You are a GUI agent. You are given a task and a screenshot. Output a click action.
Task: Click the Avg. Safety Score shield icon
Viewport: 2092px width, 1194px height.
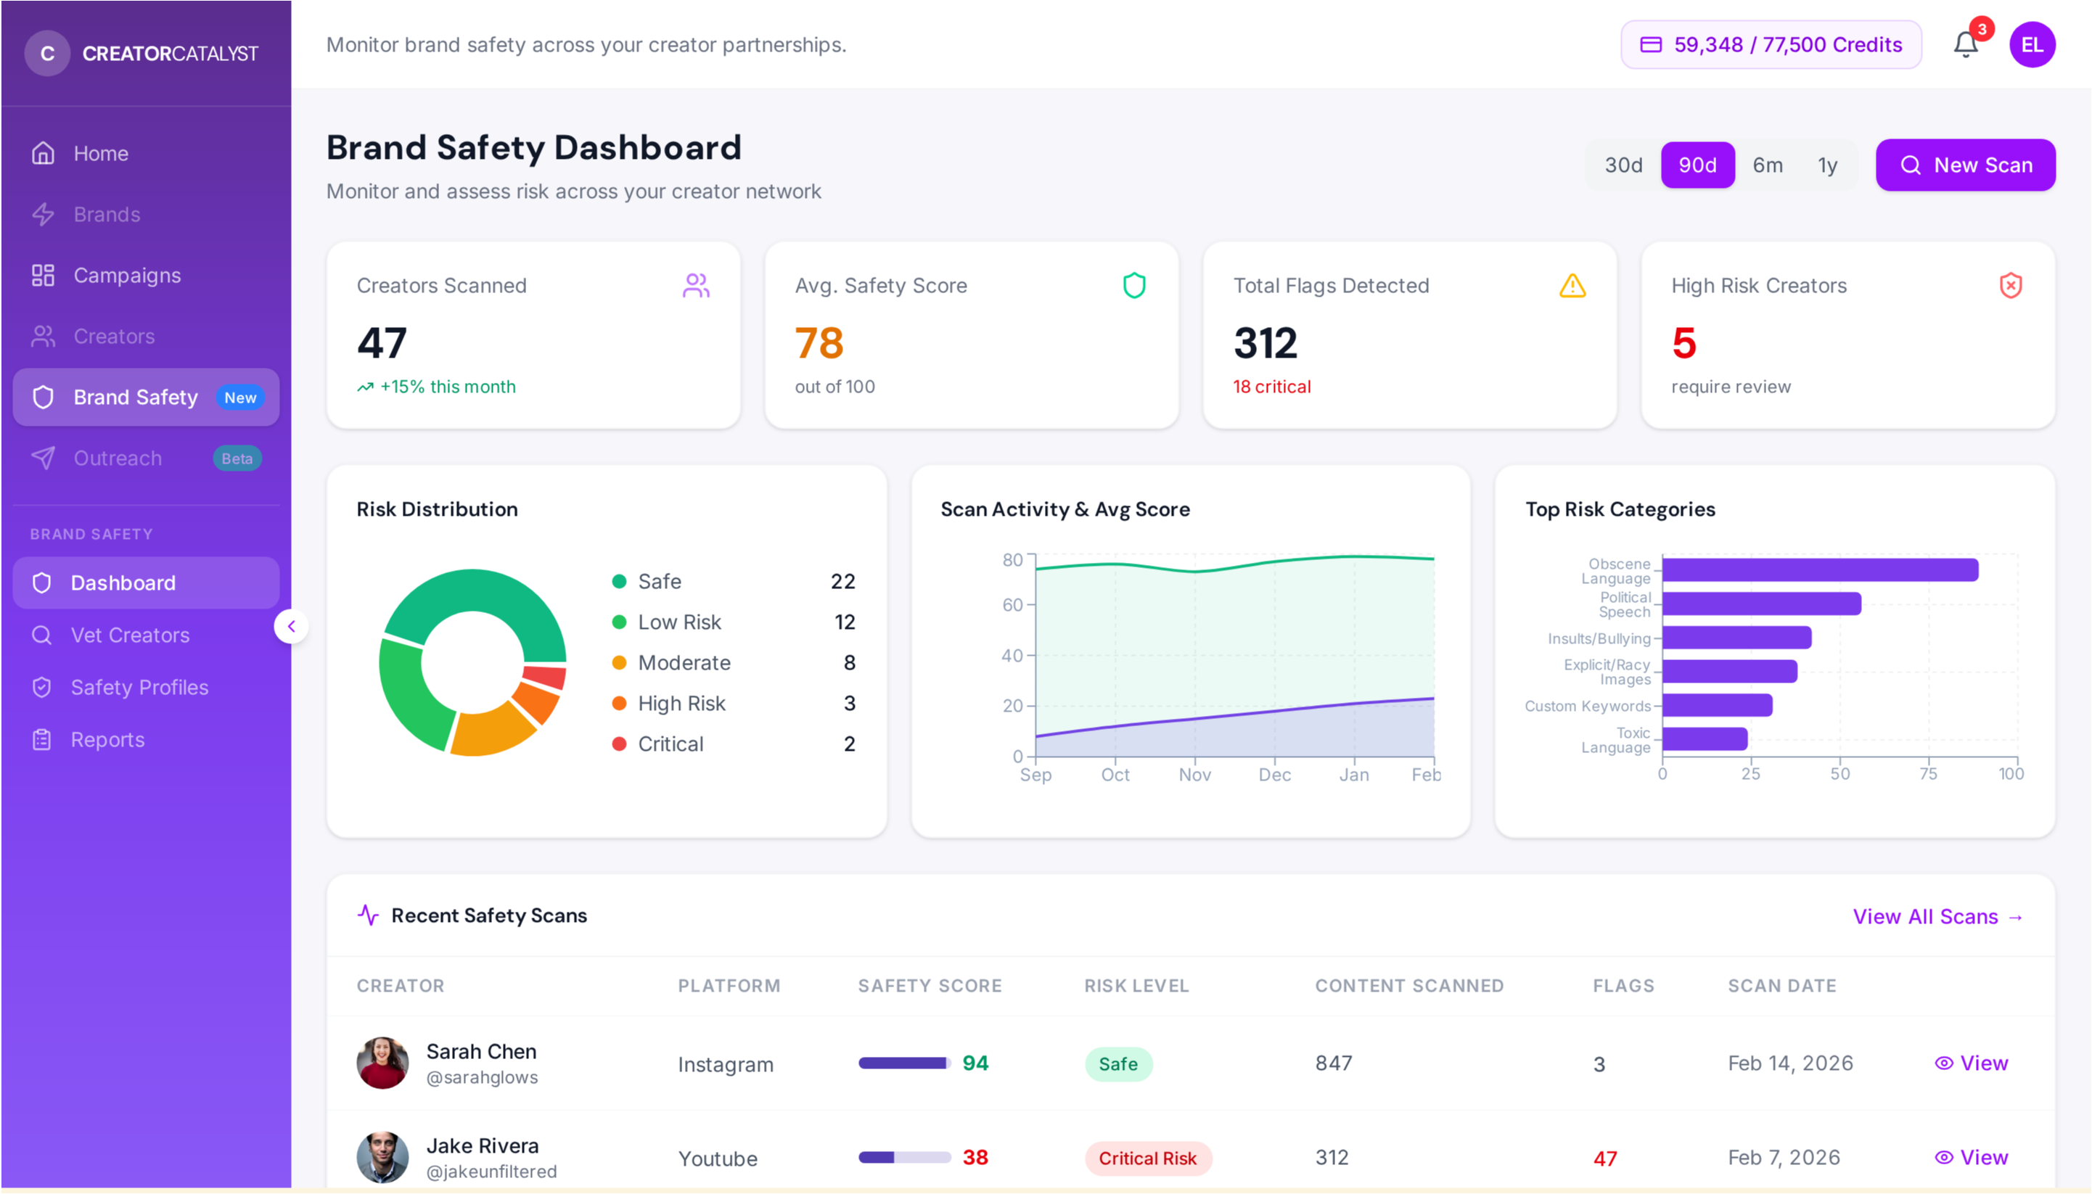tap(1133, 285)
